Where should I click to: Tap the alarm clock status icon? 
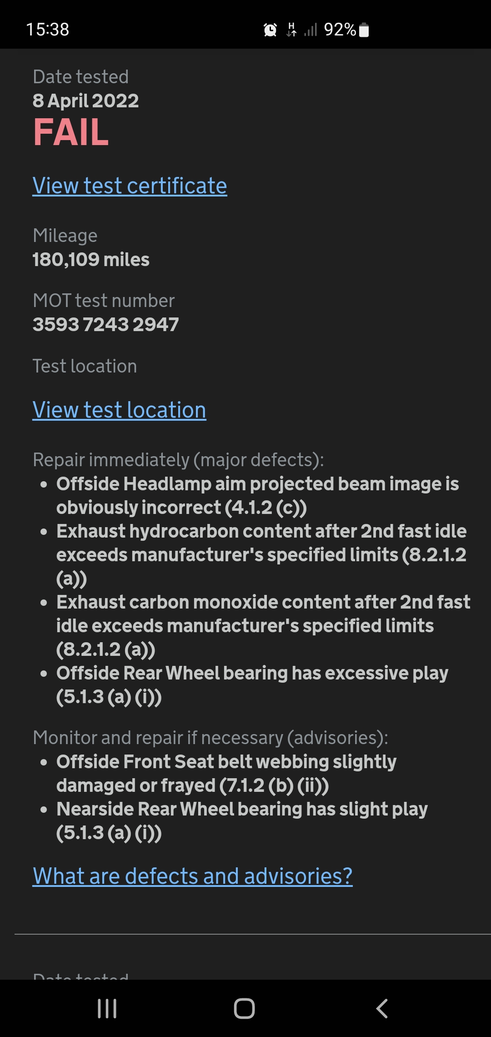(x=270, y=30)
